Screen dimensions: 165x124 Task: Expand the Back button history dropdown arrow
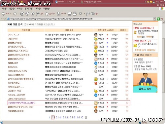pos(11,14)
